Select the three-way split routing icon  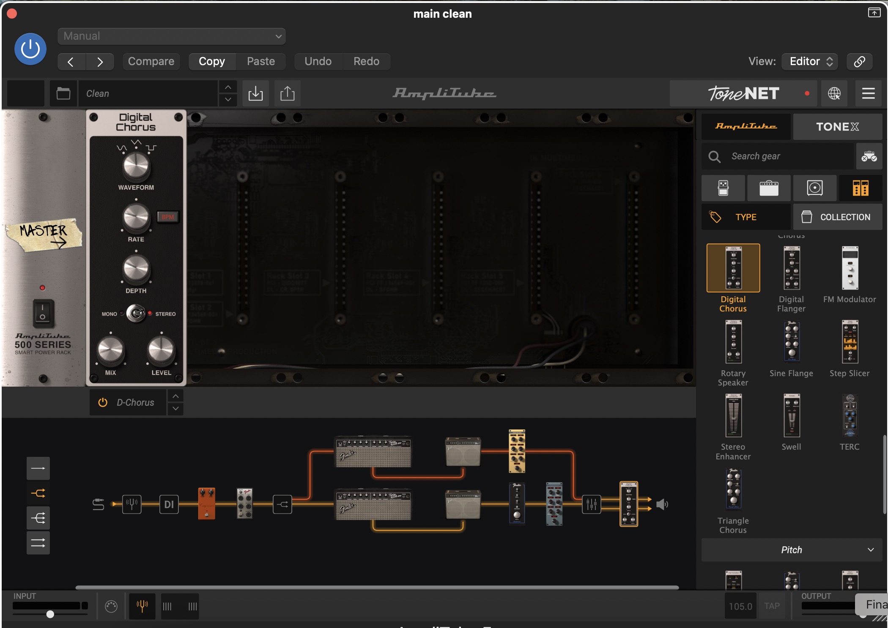38,518
